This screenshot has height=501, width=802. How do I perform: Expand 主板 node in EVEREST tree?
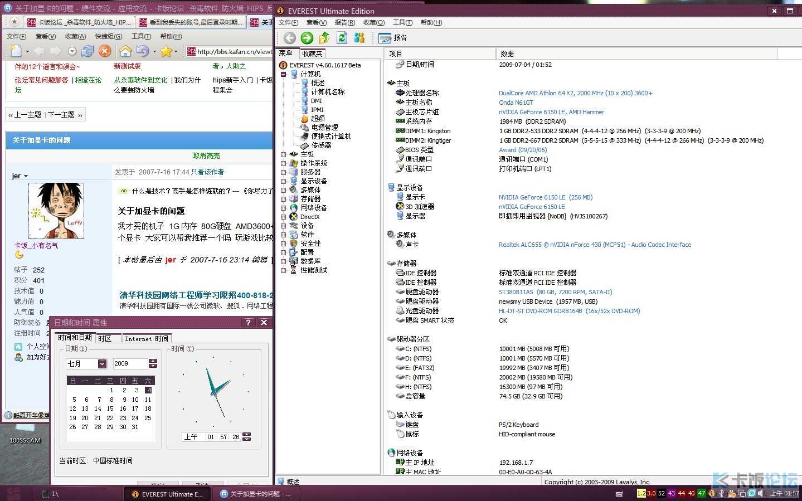point(283,154)
